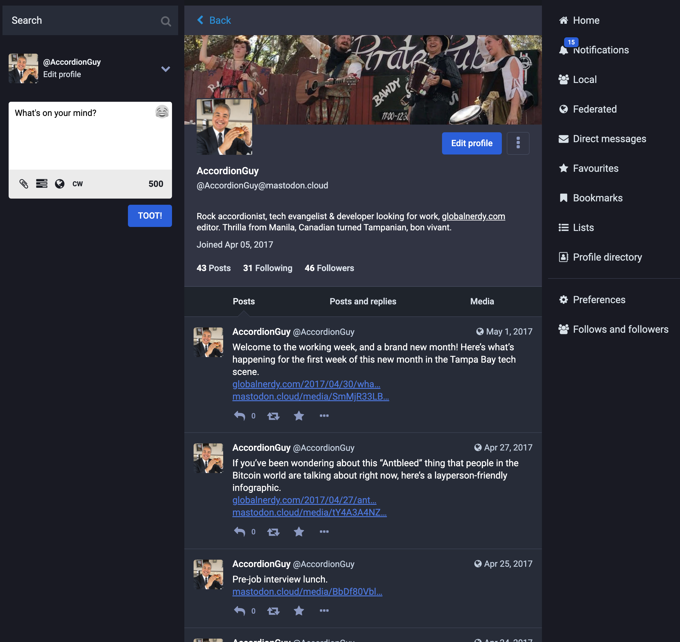Image resolution: width=680 pixels, height=642 pixels.
Task: Open Follows and followers
Action: (613, 329)
